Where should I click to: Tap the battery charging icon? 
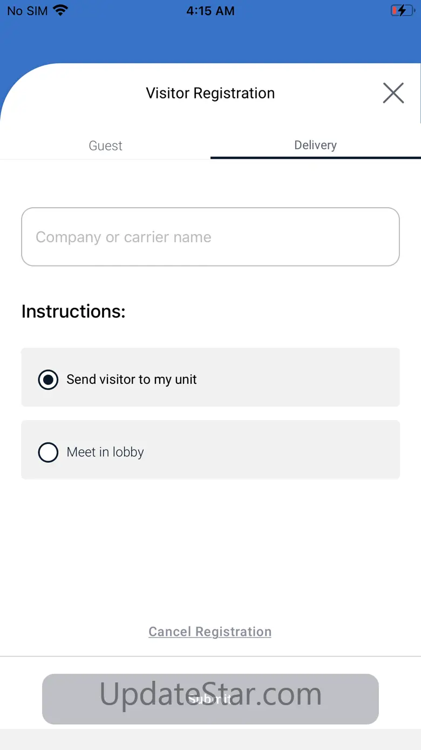402,10
